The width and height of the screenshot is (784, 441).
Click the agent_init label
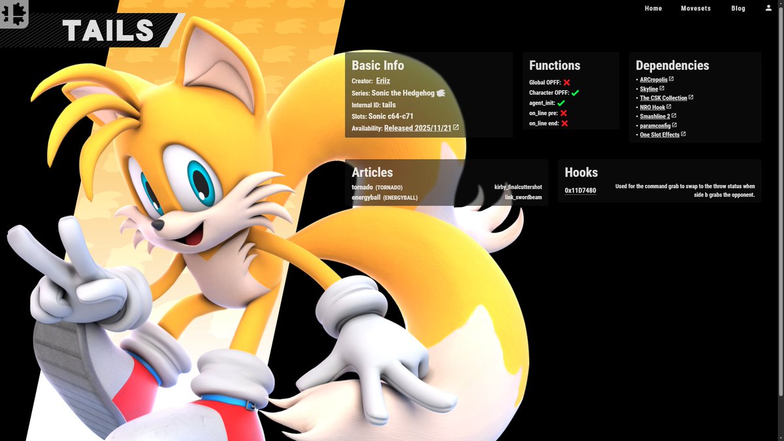click(x=542, y=103)
